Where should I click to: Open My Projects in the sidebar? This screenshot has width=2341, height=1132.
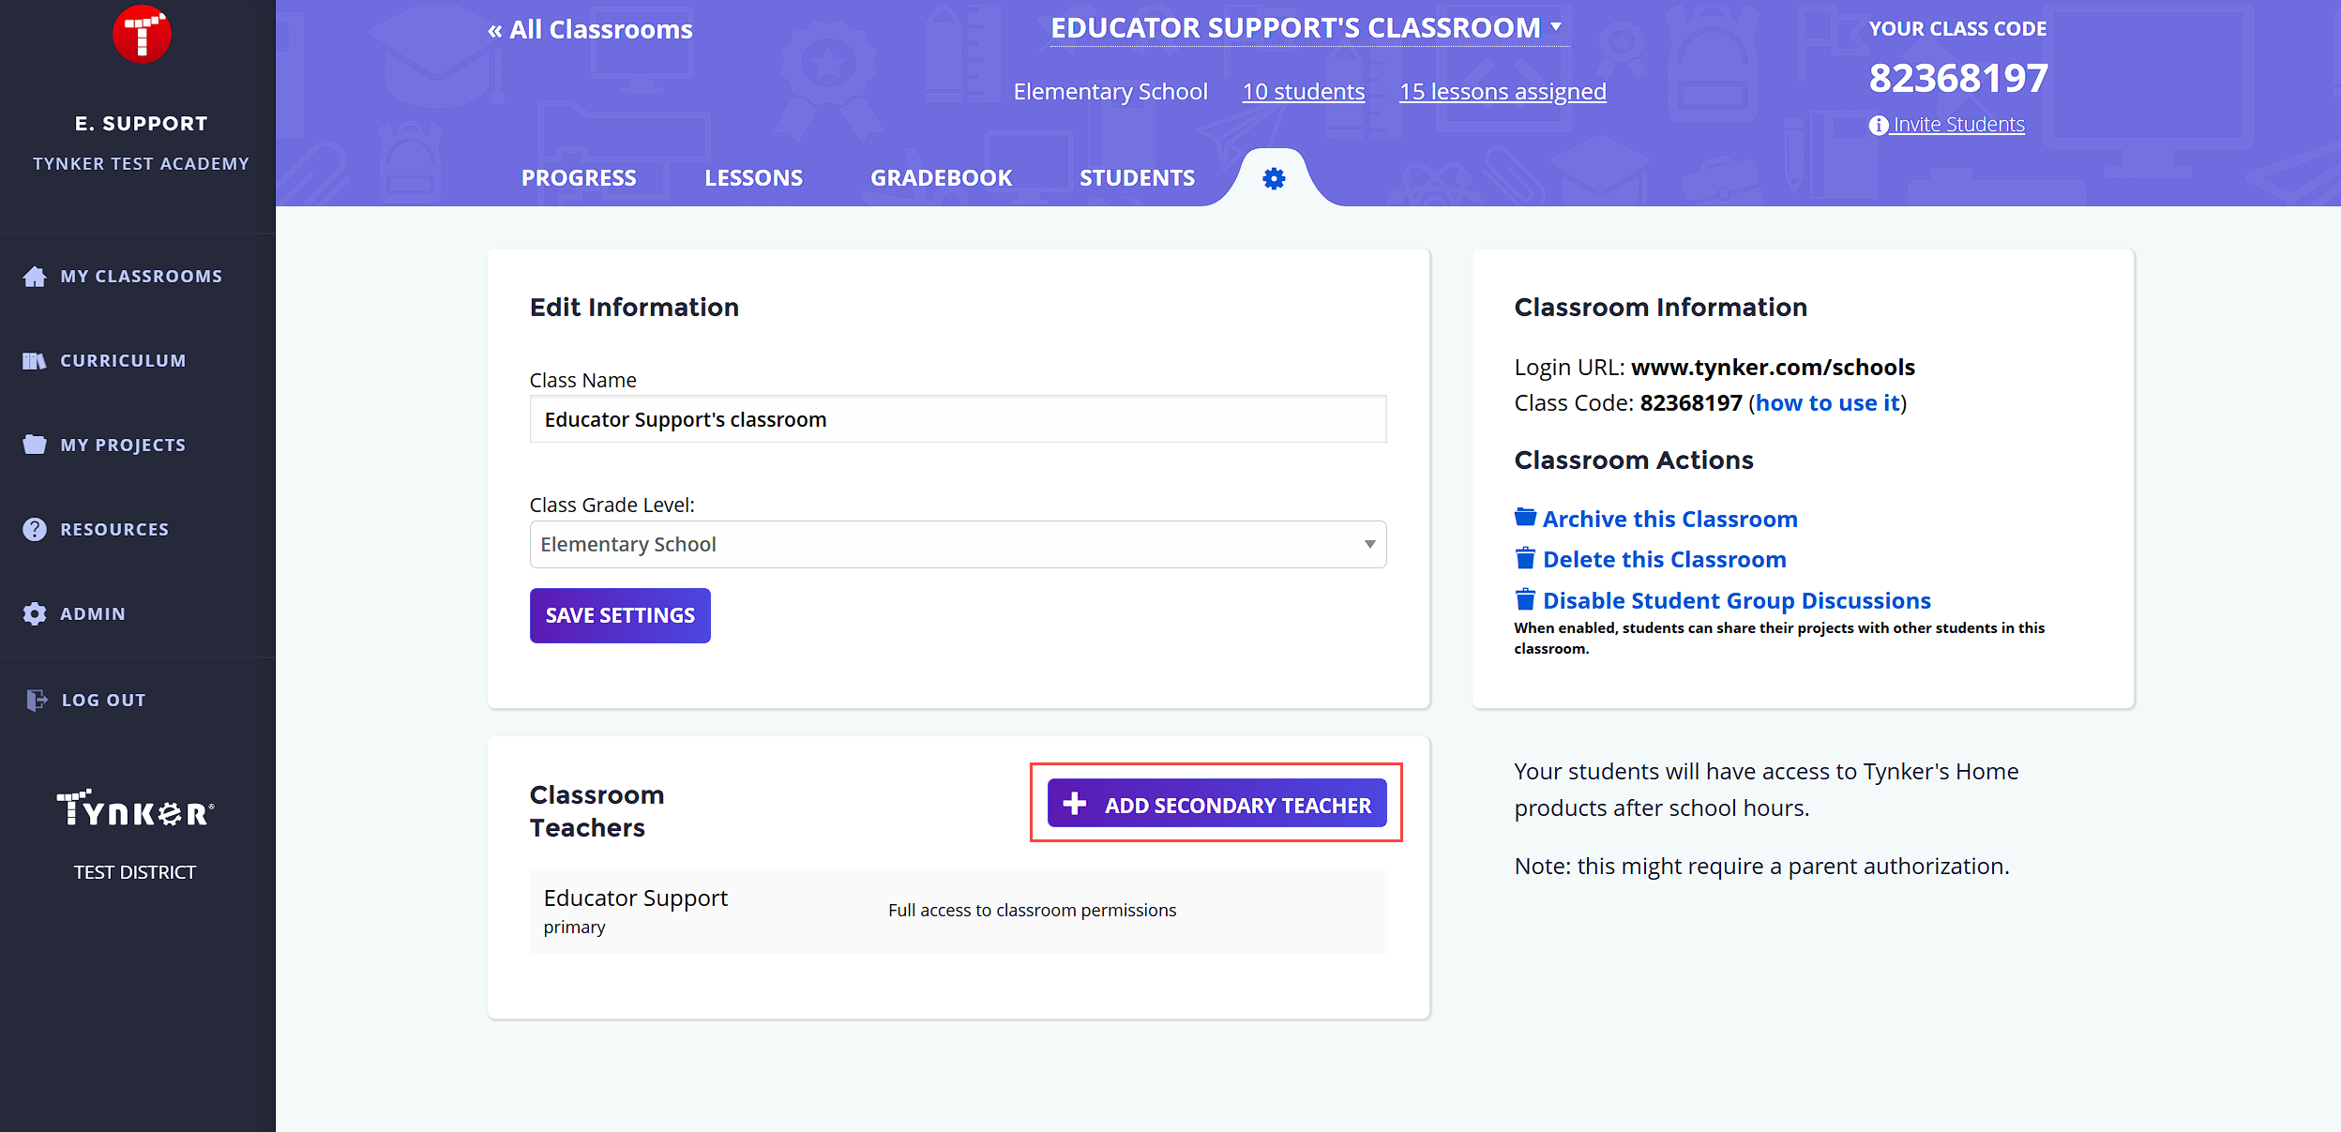(123, 445)
